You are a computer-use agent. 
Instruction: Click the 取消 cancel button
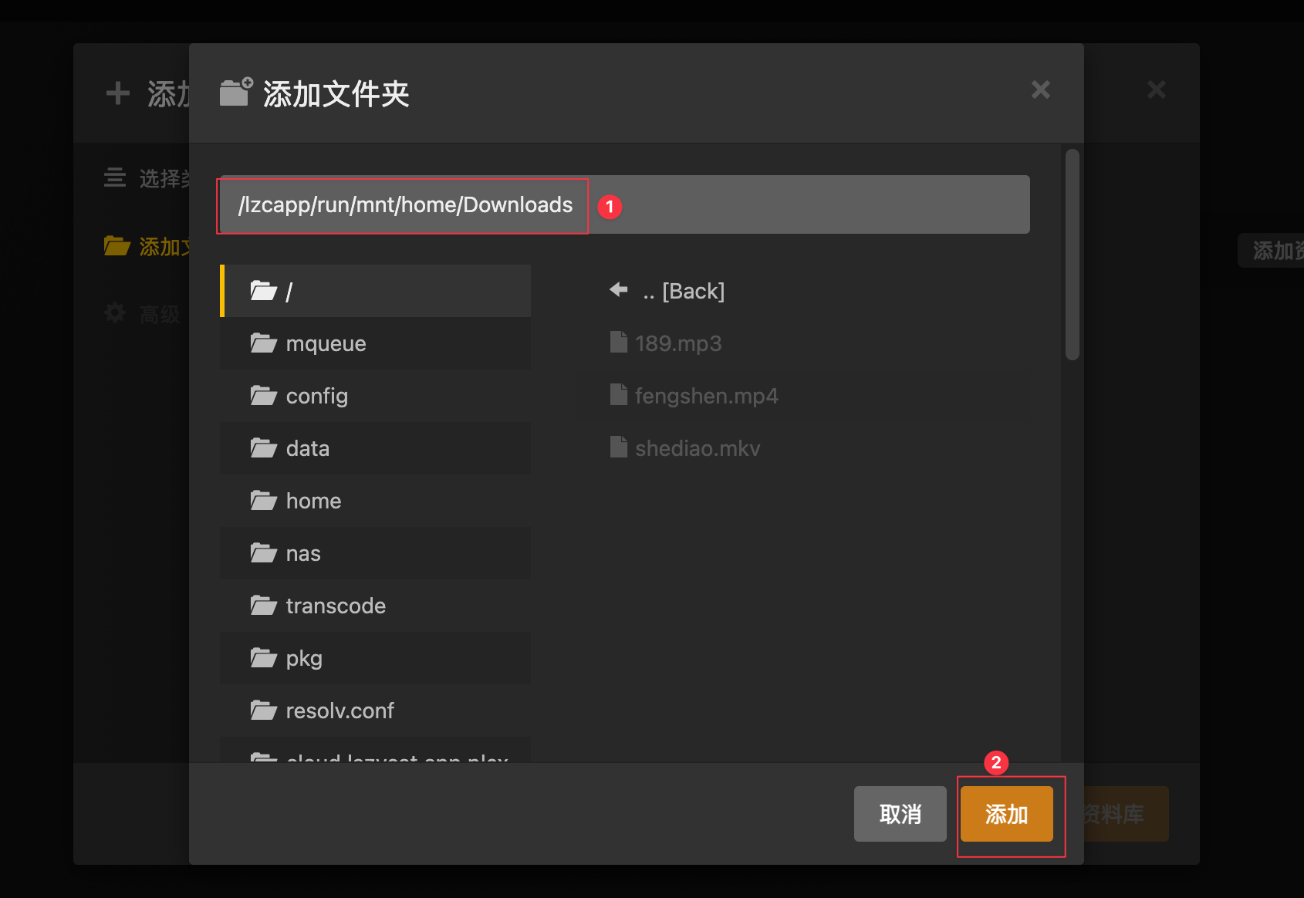(900, 814)
